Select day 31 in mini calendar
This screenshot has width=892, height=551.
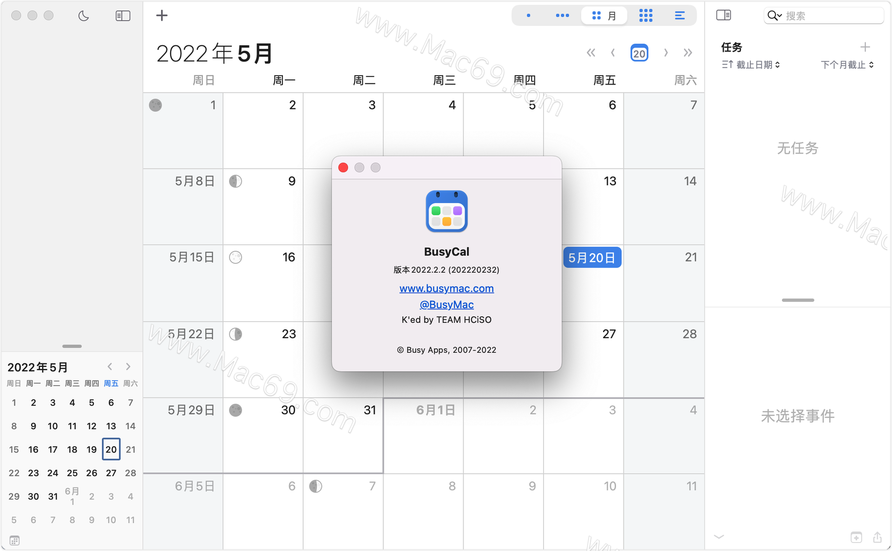click(x=53, y=496)
